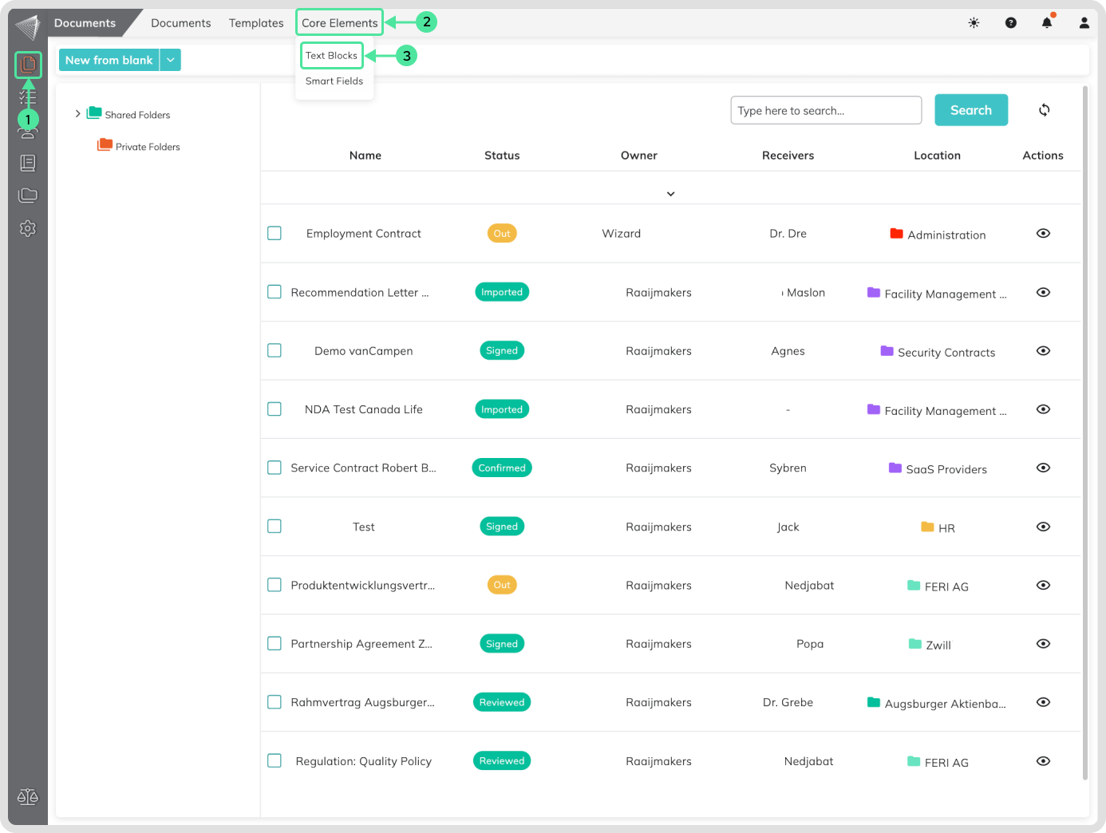Open the Documents icon in the sidebar
Screen dimensions: 1106x833
pyautogui.click(x=28, y=64)
